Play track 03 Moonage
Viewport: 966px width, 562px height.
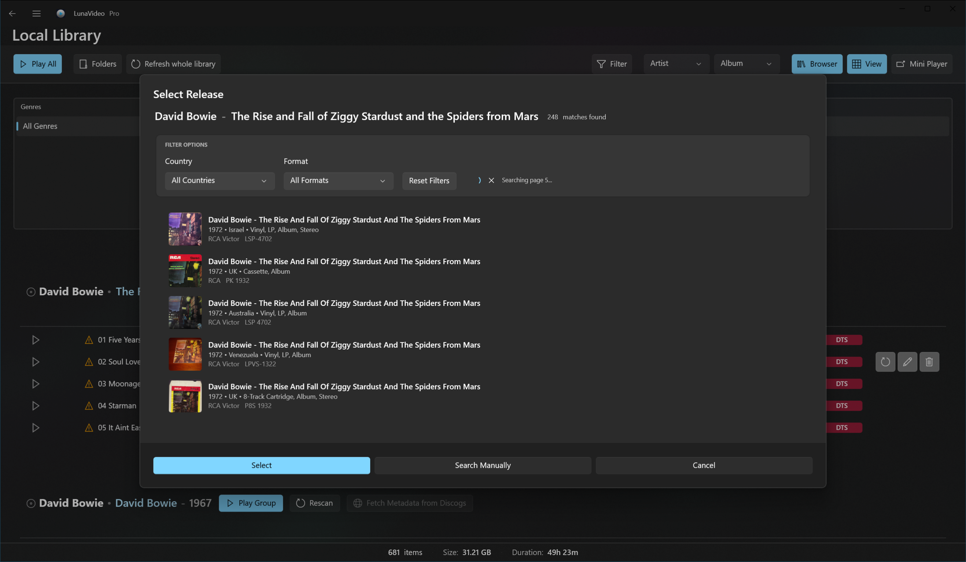[x=35, y=384]
